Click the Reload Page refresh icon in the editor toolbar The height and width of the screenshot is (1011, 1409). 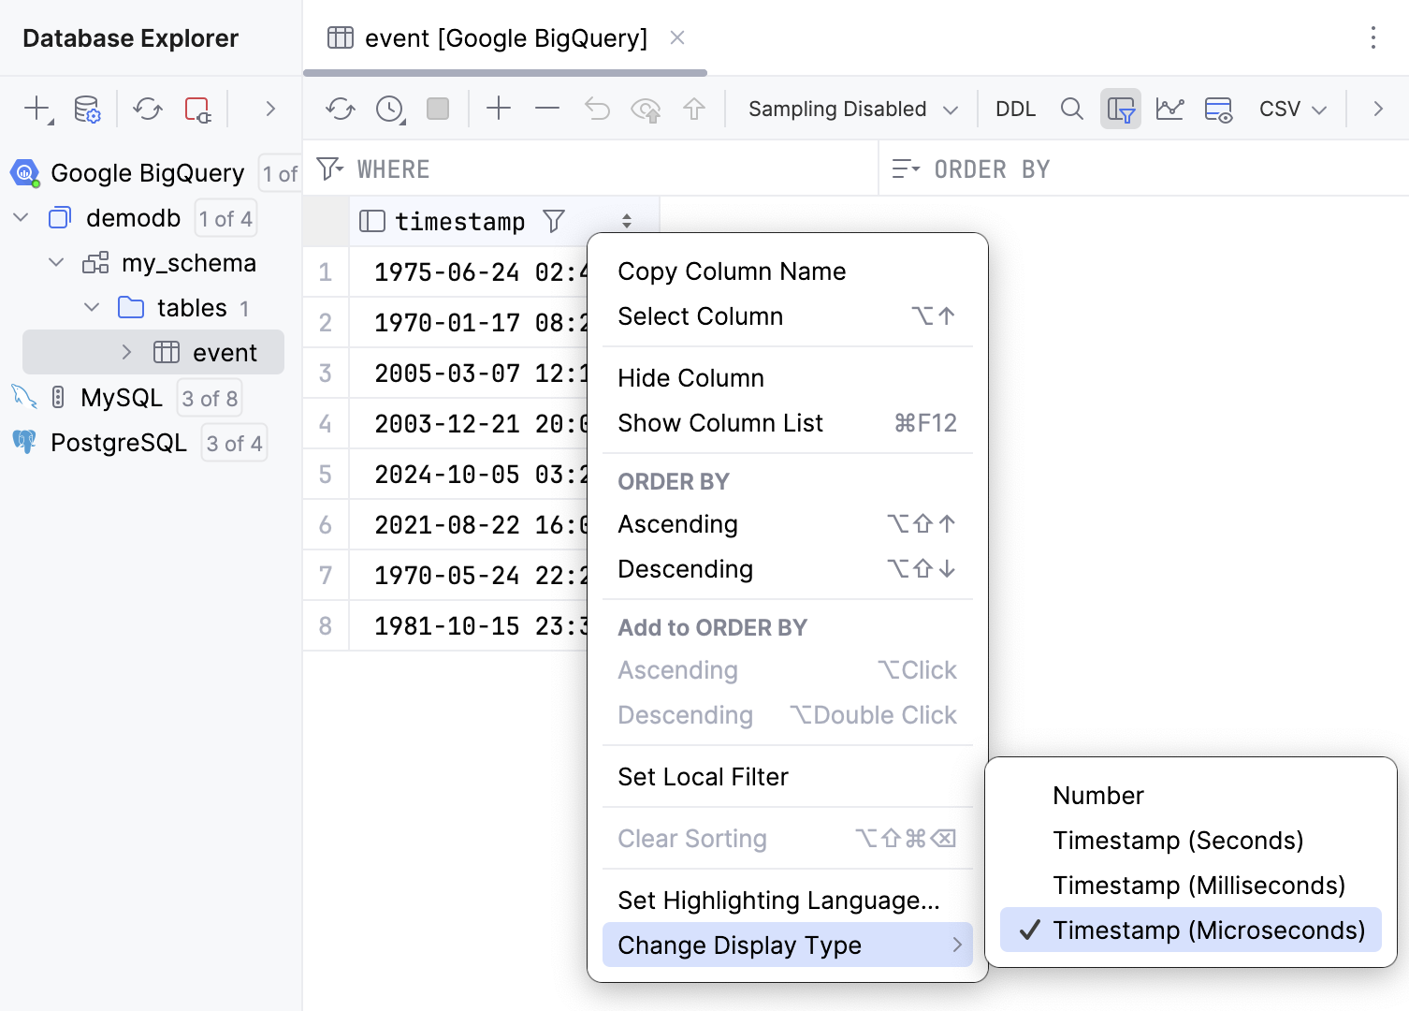point(340,110)
